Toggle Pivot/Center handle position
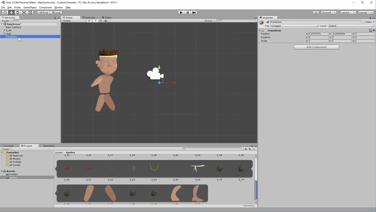This screenshot has height=212, width=376. [43, 12]
